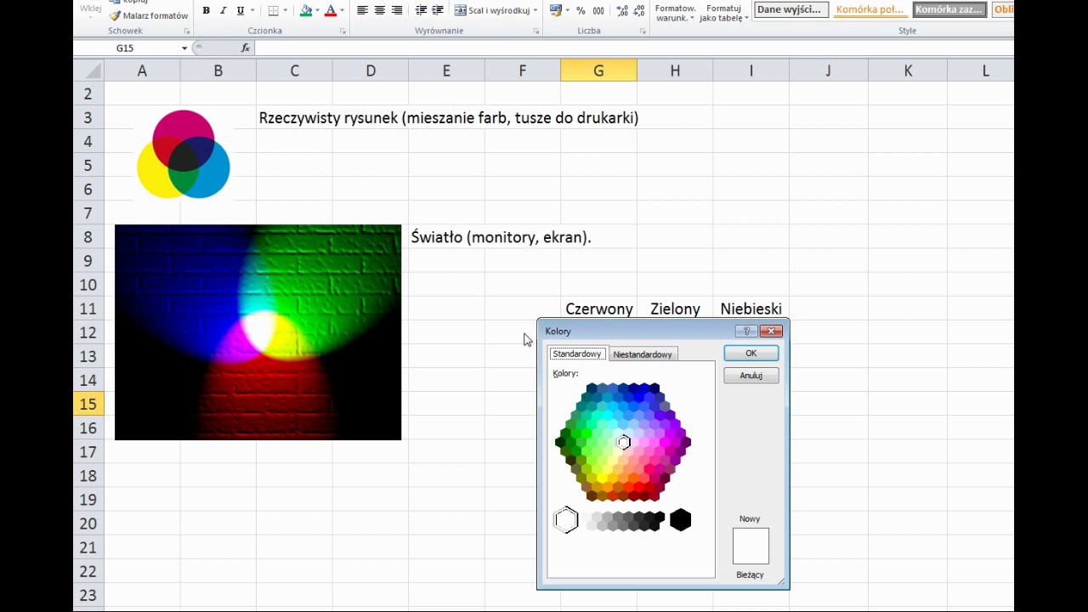Screen dimensions: 1088x612
Task: Confirm the color with the OK button
Action: (751, 354)
